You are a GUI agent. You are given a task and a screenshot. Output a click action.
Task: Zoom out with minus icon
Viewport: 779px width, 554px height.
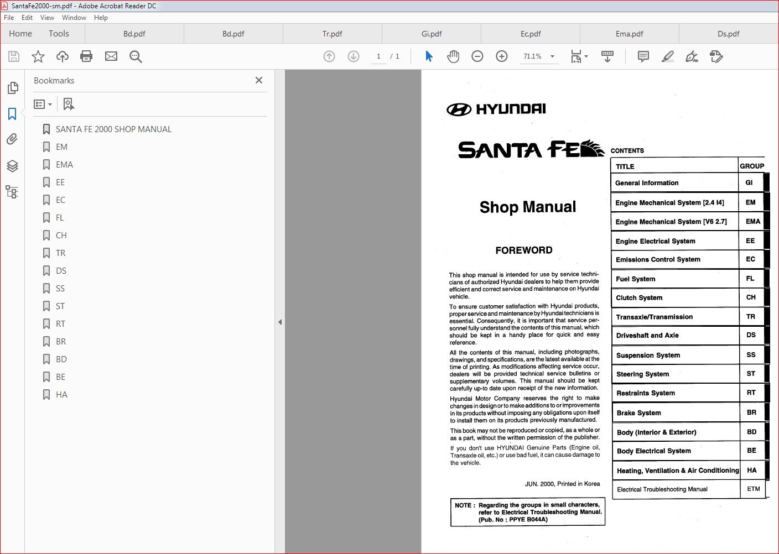pos(477,56)
